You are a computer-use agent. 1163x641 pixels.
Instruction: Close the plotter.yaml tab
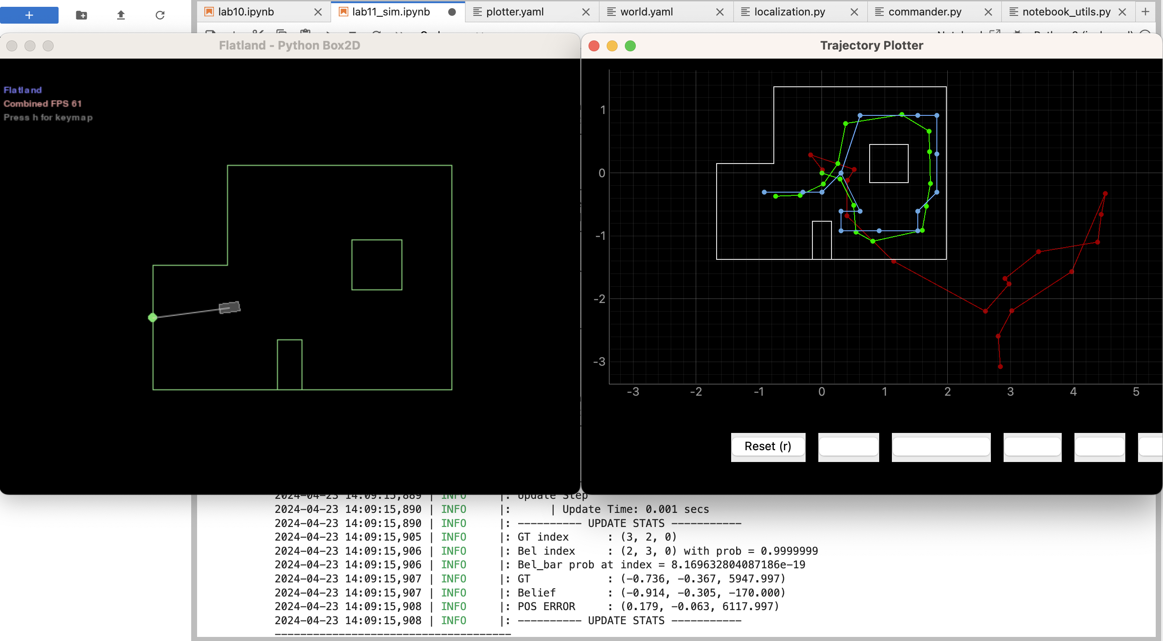[x=586, y=12]
